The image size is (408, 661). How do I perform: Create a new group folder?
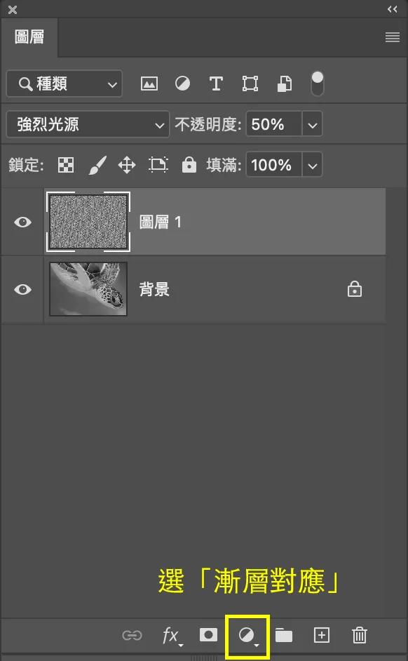[x=284, y=635]
